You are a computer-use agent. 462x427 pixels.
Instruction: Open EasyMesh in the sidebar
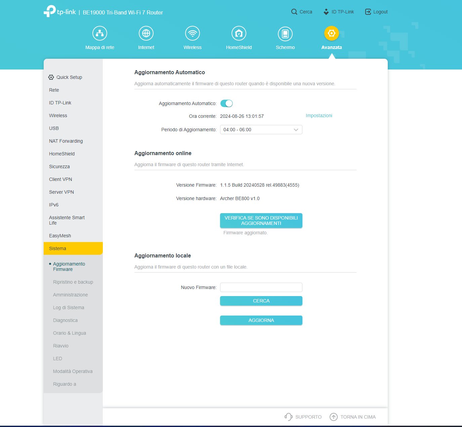coord(60,236)
